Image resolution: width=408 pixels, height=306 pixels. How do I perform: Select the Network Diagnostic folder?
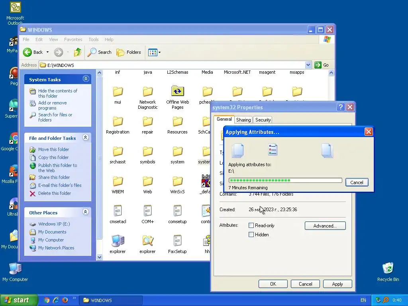click(x=147, y=92)
